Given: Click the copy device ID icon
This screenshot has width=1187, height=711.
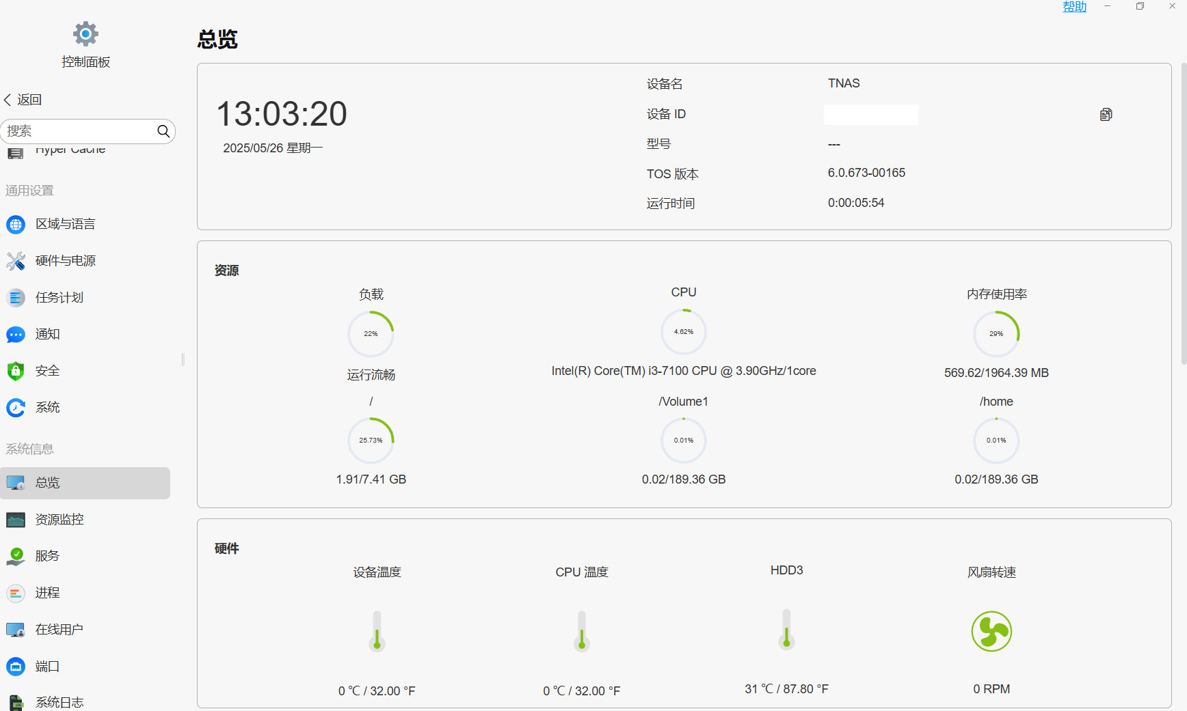Looking at the screenshot, I should pyautogui.click(x=1106, y=115).
